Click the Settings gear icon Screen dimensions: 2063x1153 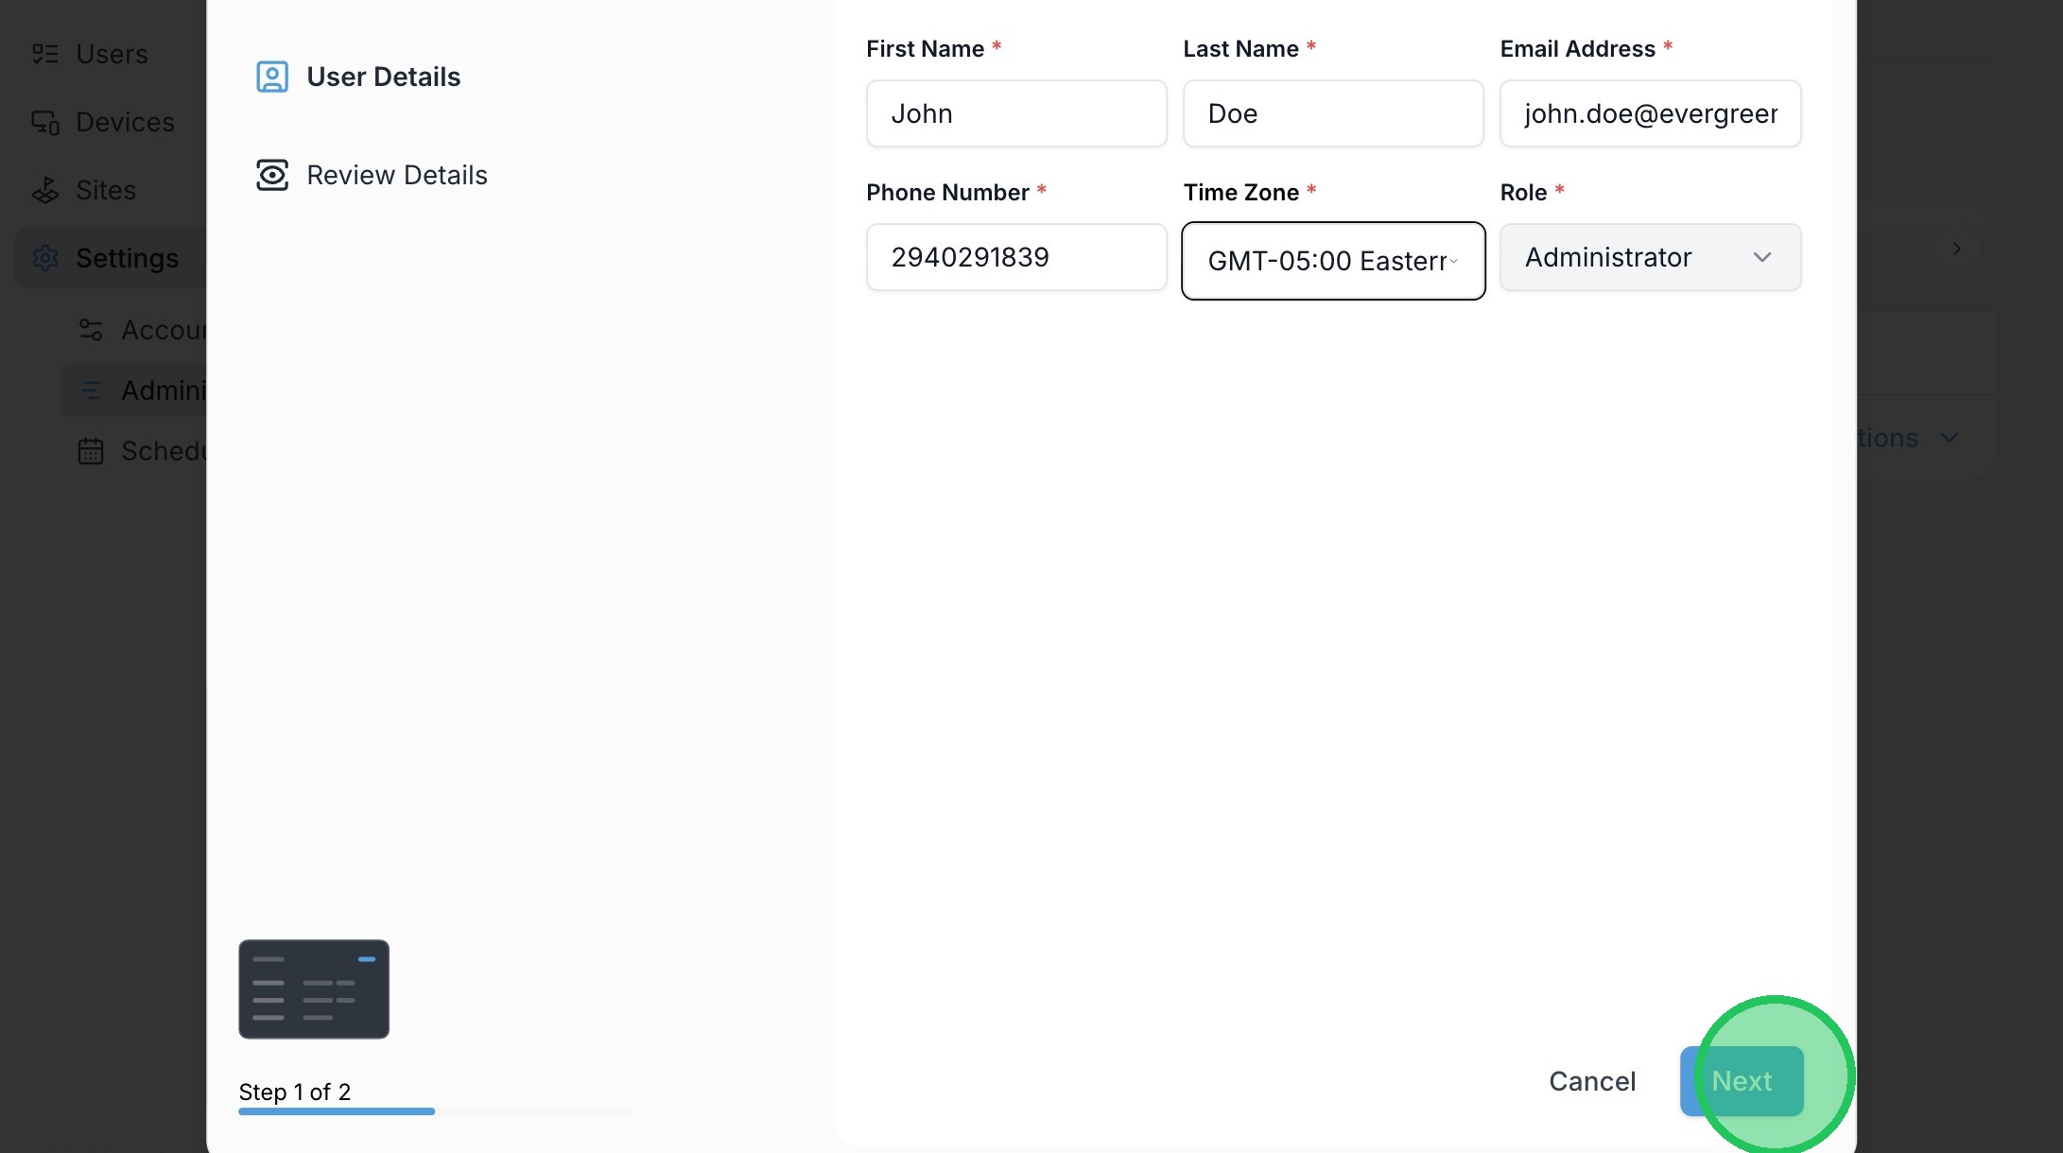(44, 258)
